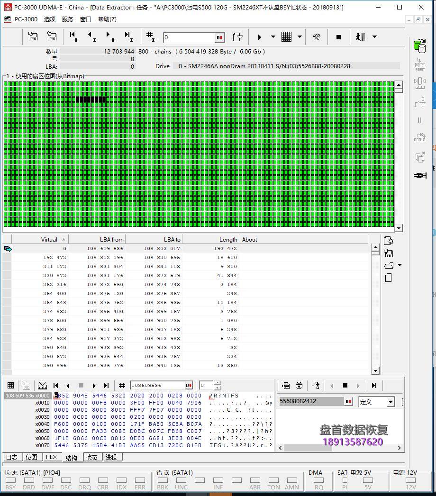The height and width of the screenshot is (496, 436).
Task: Click the exit door icon in the main toolbar
Action: click(361, 37)
